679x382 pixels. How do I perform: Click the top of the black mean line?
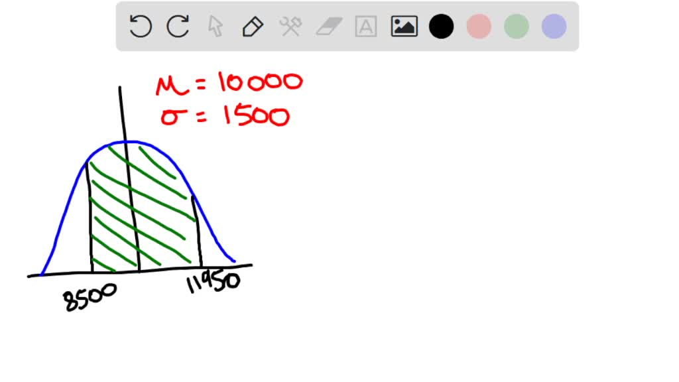(x=120, y=90)
